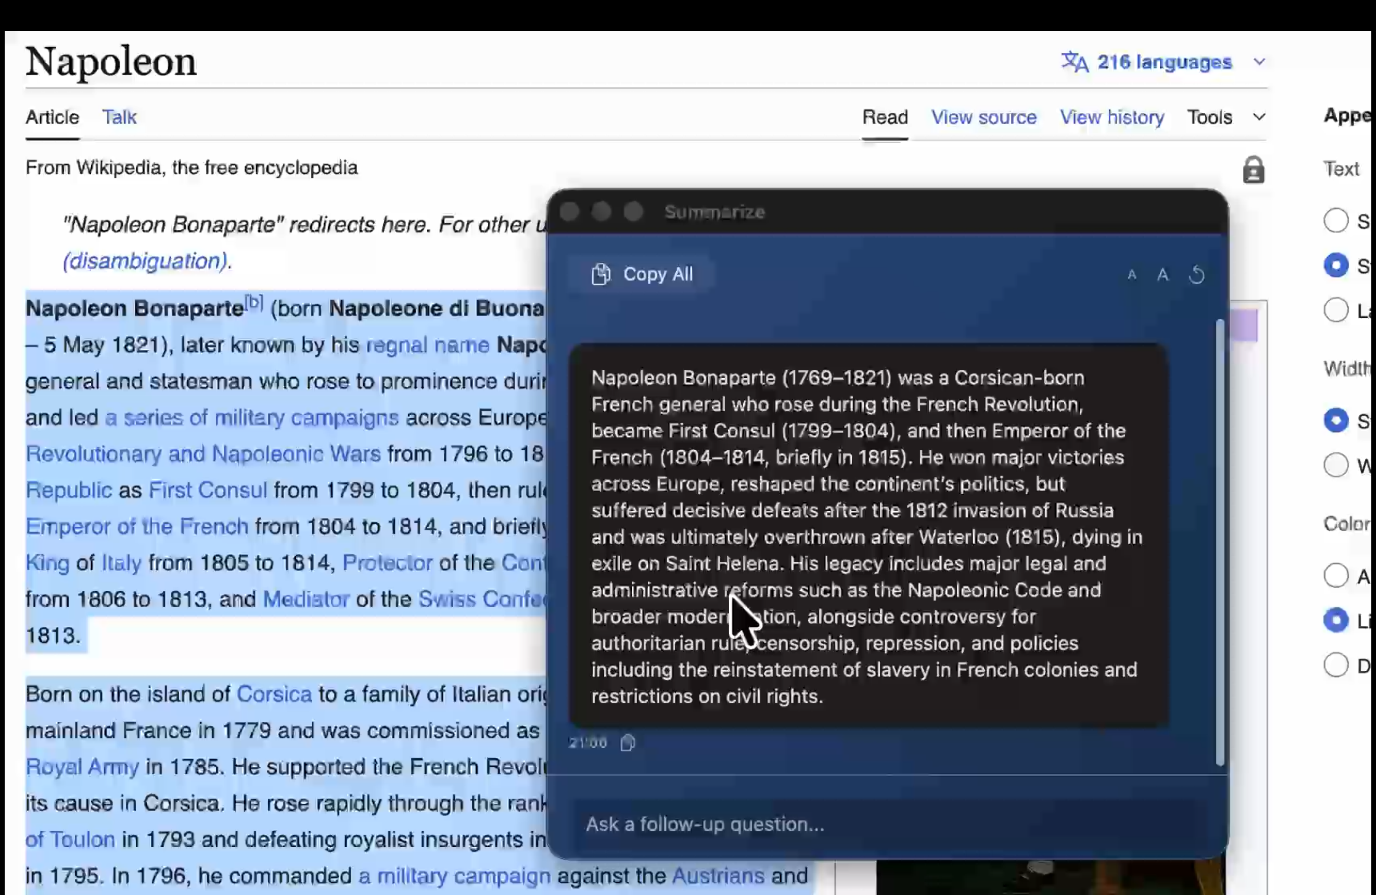Viewport: 1376px width, 895px height.
Task: Click the Copy All clipboard icon
Action: click(x=600, y=274)
